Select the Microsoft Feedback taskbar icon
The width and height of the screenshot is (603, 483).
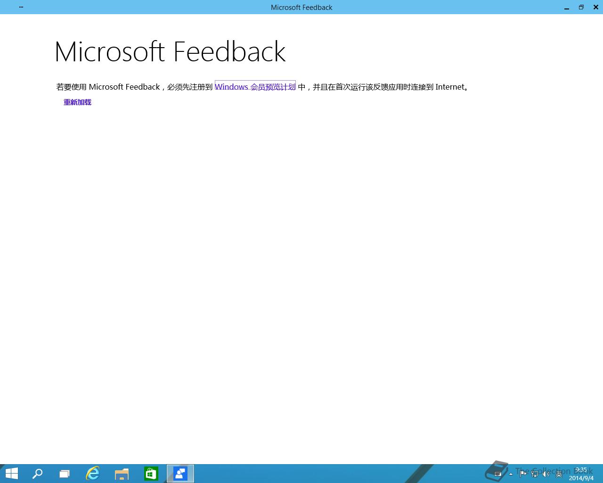click(x=180, y=474)
